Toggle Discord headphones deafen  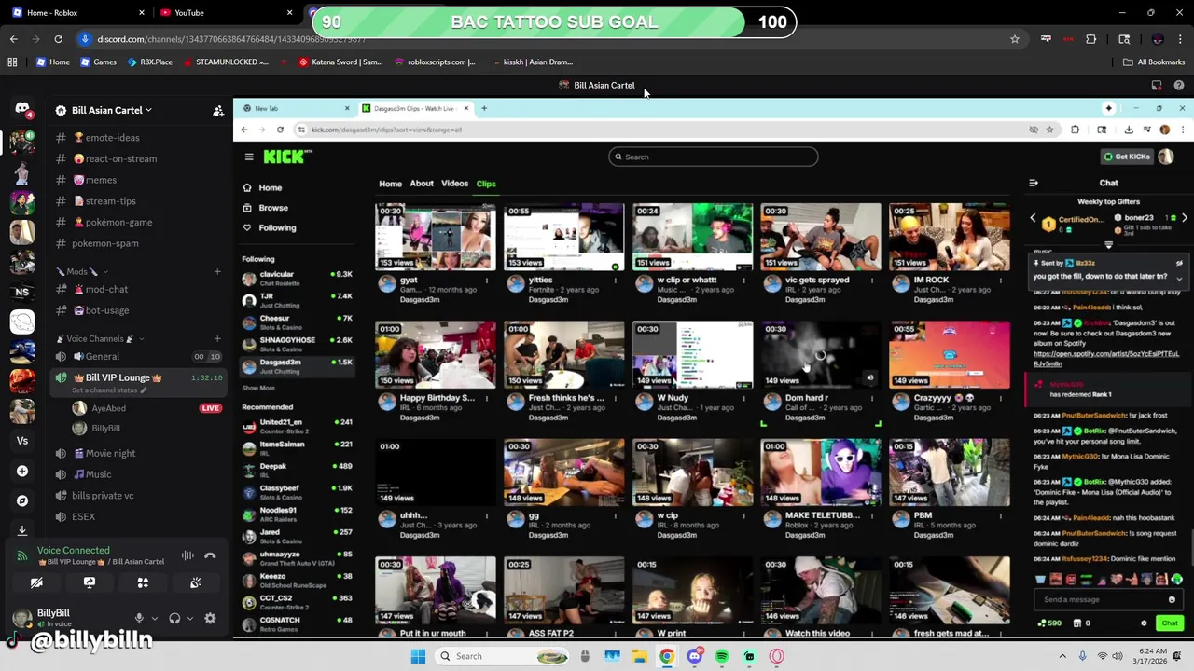pos(174,618)
